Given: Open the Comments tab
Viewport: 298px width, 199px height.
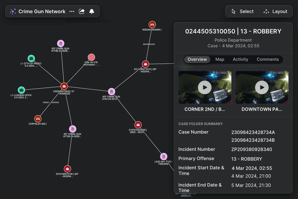Looking at the screenshot, I should (267, 59).
